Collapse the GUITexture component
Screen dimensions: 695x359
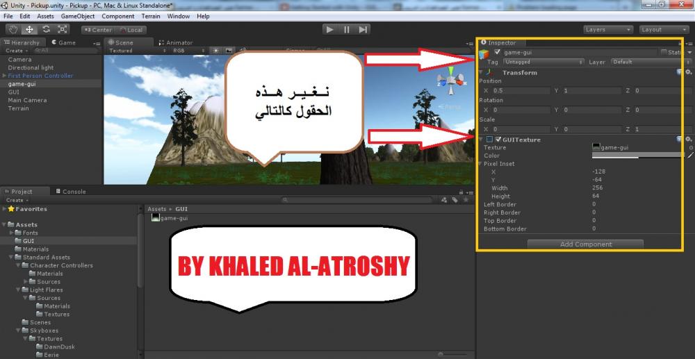[x=482, y=140]
